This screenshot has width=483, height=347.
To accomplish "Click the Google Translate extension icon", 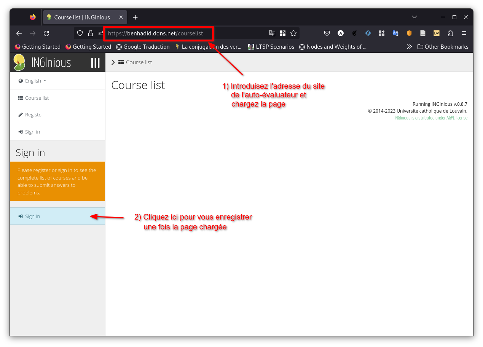I will (x=395, y=33).
